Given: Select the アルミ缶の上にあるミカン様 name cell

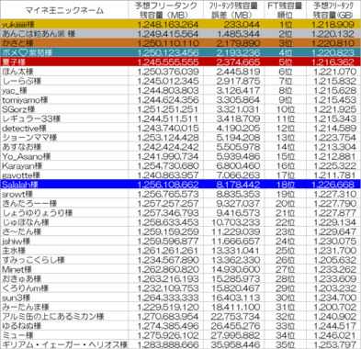Looking at the screenshot, I should 64,317.
